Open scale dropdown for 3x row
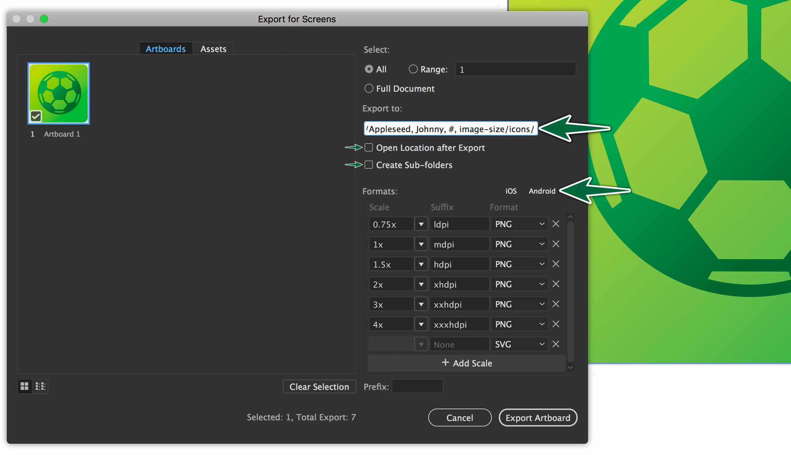The height and width of the screenshot is (455, 791). click(x=421, y=305)
